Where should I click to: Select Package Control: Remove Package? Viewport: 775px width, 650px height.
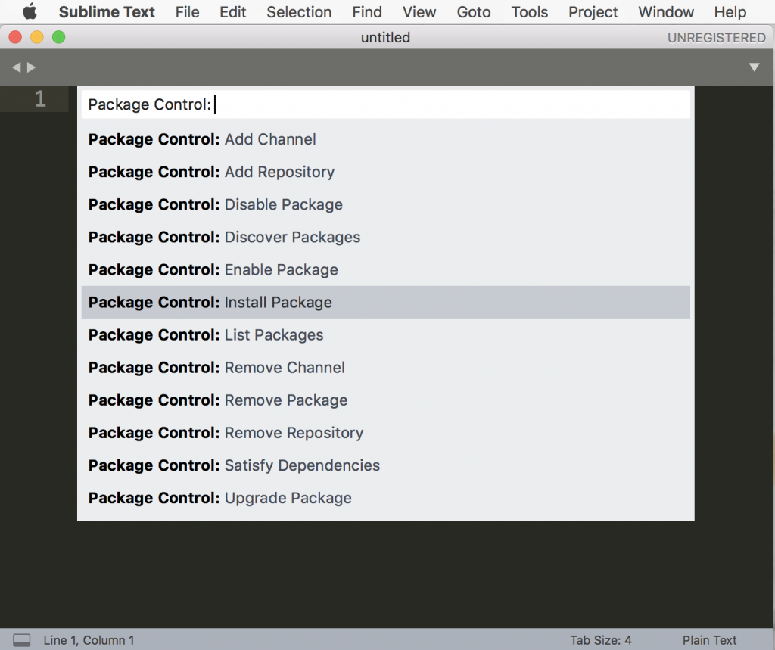385,400
